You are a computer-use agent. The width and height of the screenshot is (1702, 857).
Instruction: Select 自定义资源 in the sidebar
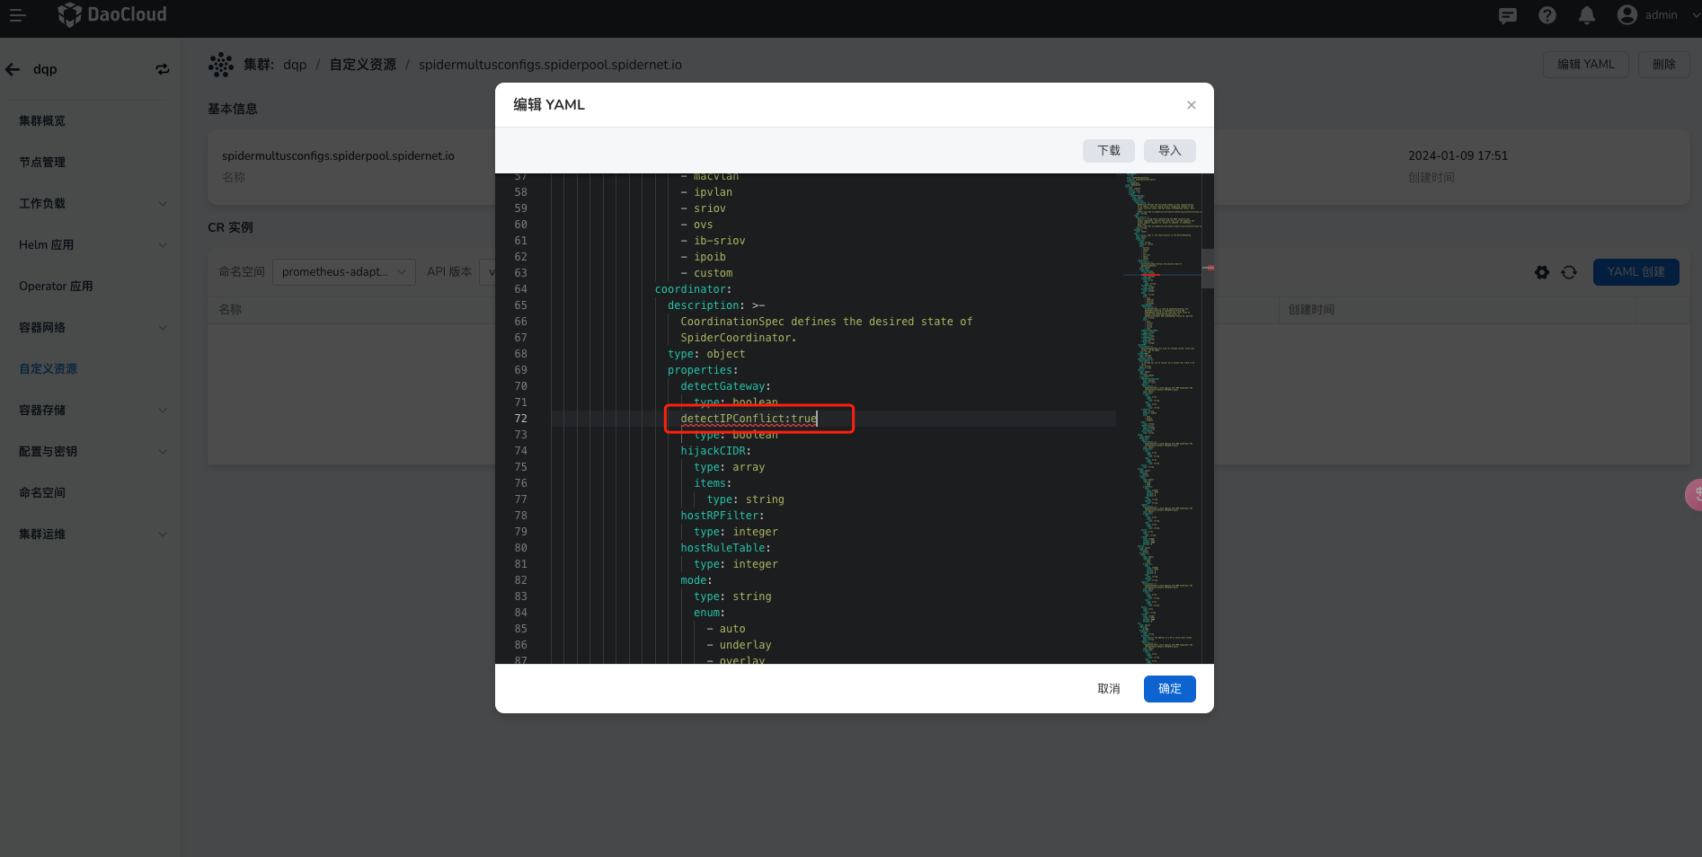49,369
